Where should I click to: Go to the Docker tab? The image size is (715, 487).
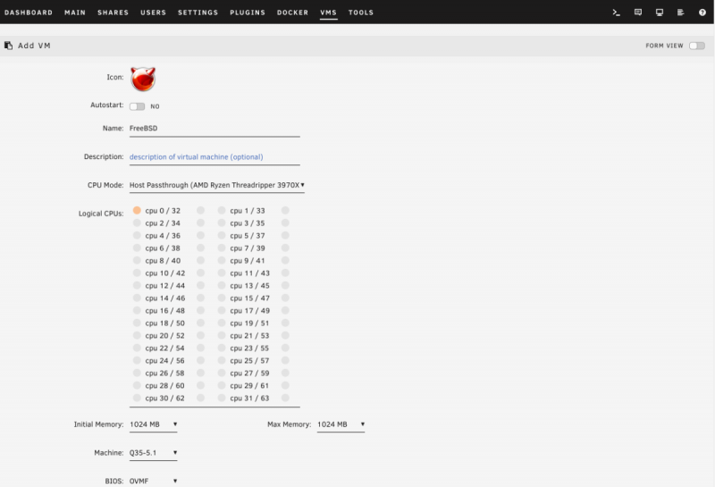click(293, 13)
